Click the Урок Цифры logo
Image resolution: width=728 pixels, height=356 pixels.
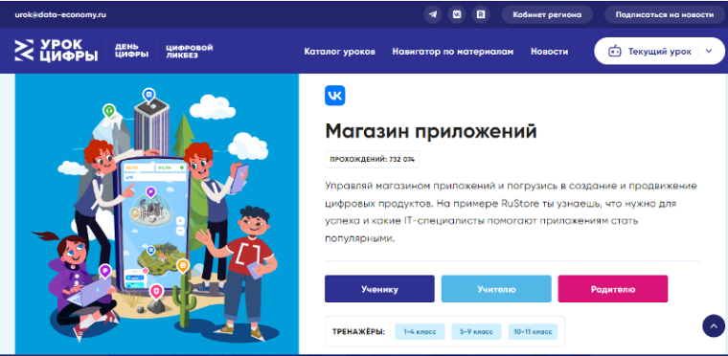click(x=57, y=50)
